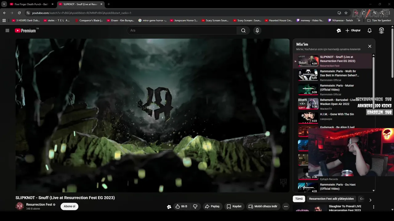This screenshot has height=221, width=394.
Task: Close the Five Finger Death Punch tab
Action: tap(52, 4)
